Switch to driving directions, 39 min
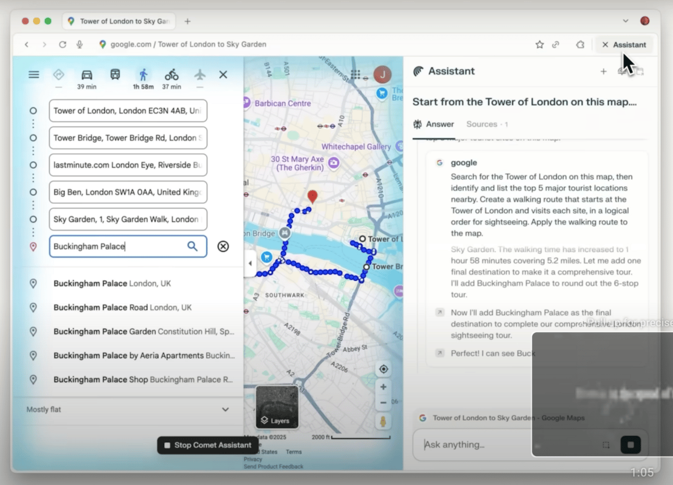The image size is (673, 485). coord(86,79)
